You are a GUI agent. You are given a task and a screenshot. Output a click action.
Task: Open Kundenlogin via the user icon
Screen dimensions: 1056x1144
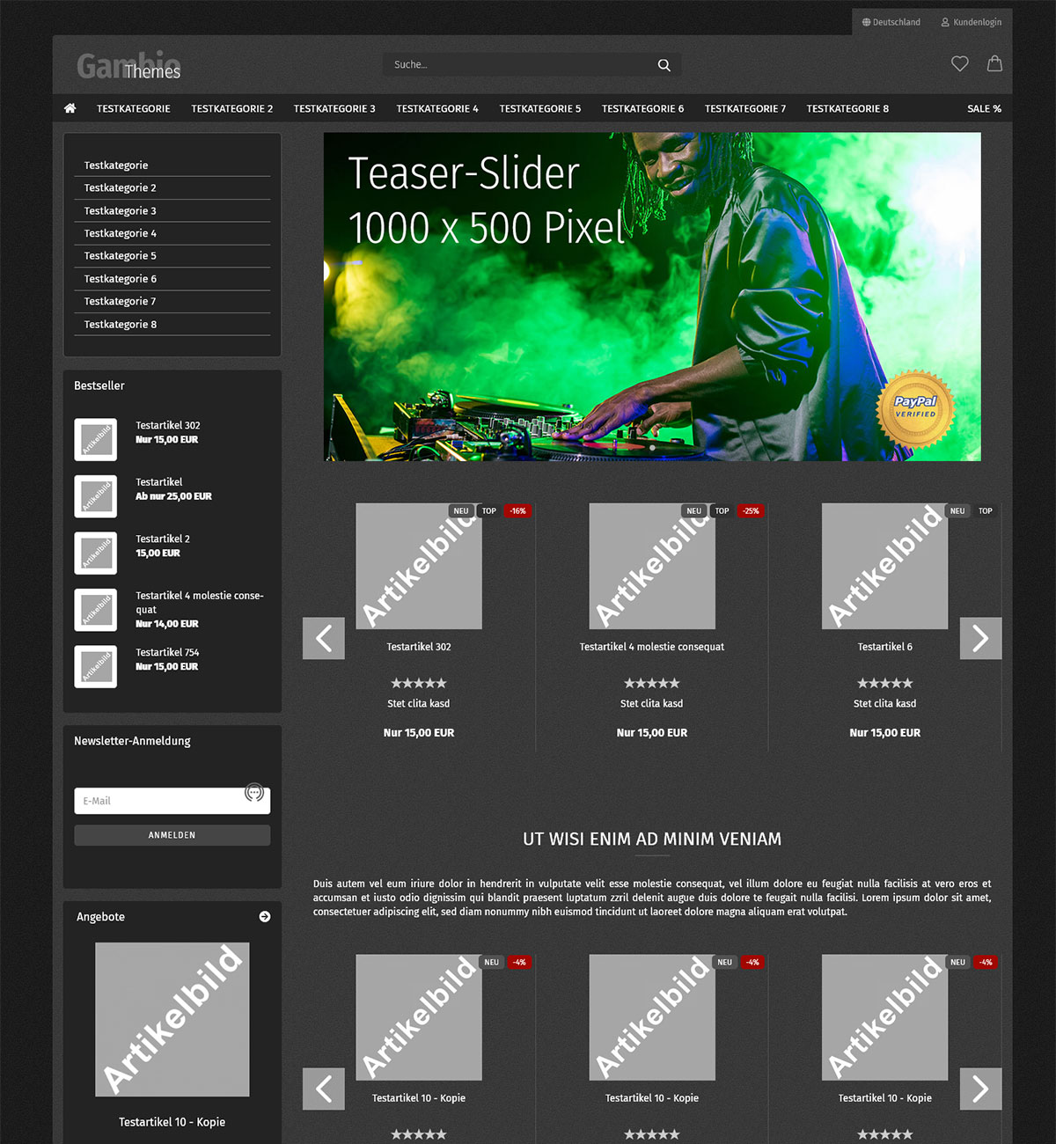point(944,22)
